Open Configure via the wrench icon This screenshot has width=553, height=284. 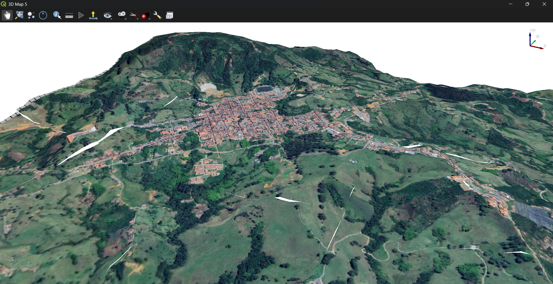point(157,15)
